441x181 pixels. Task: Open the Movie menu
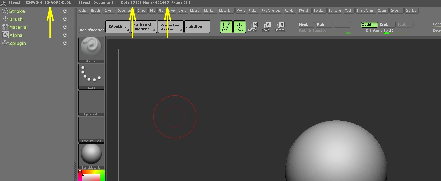[x=241, y=11]
